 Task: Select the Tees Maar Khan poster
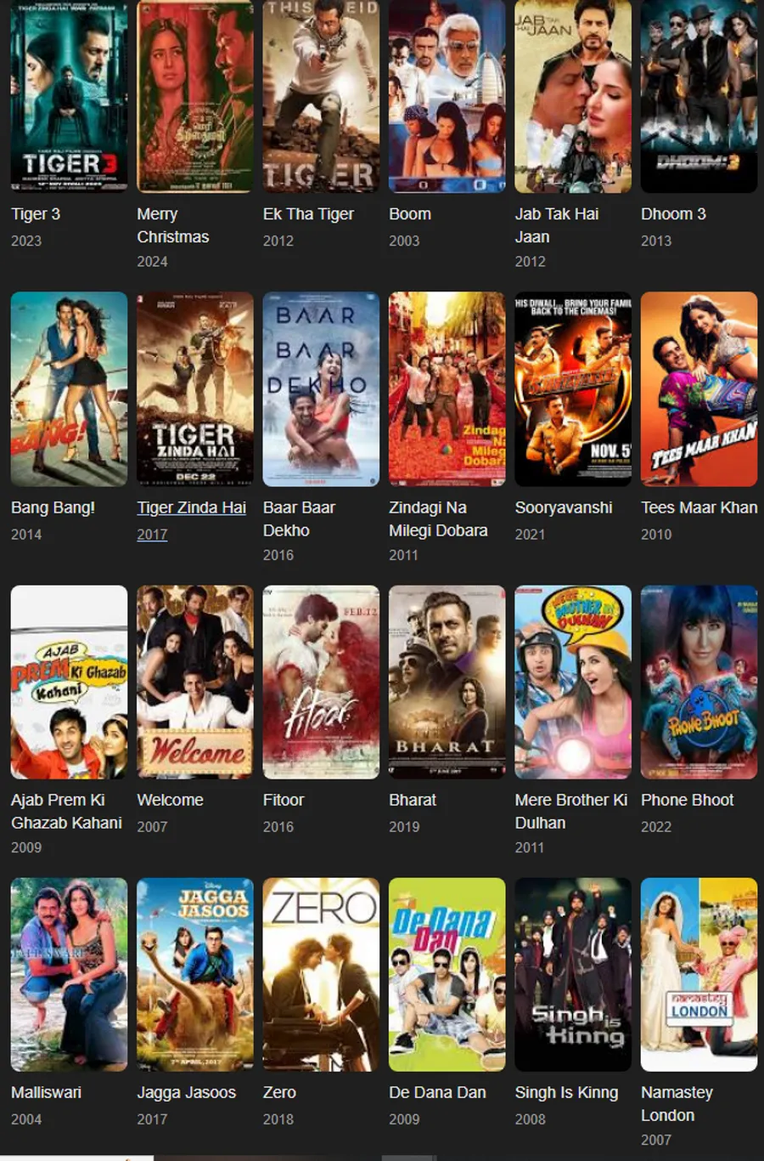699,389
